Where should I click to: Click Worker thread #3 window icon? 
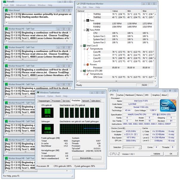pos(6,66)
